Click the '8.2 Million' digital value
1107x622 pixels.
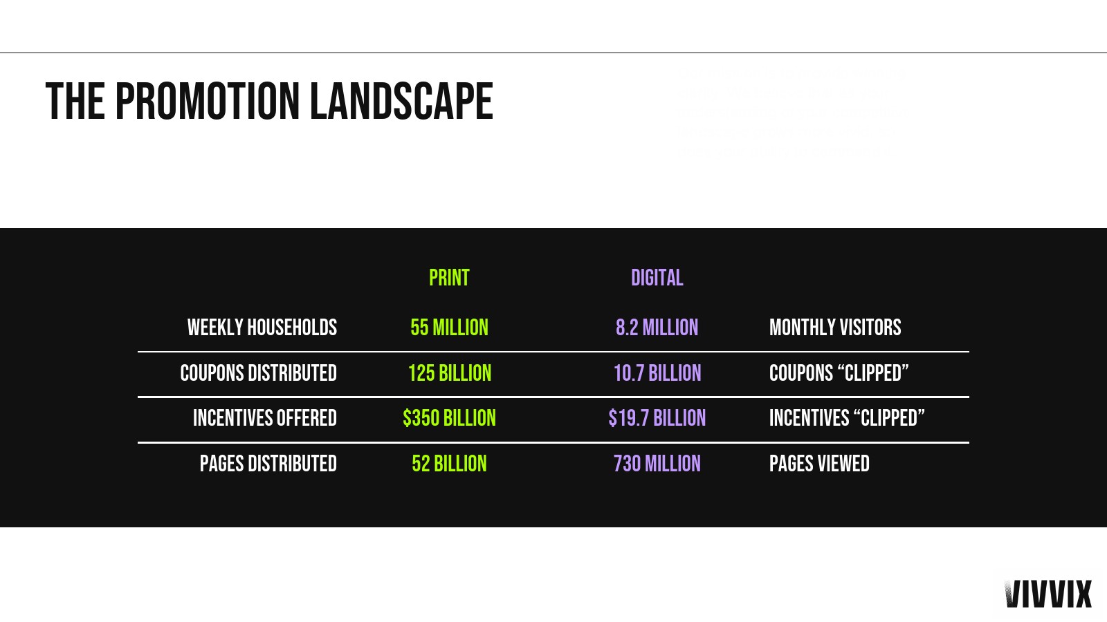click(x=657, y=328)
